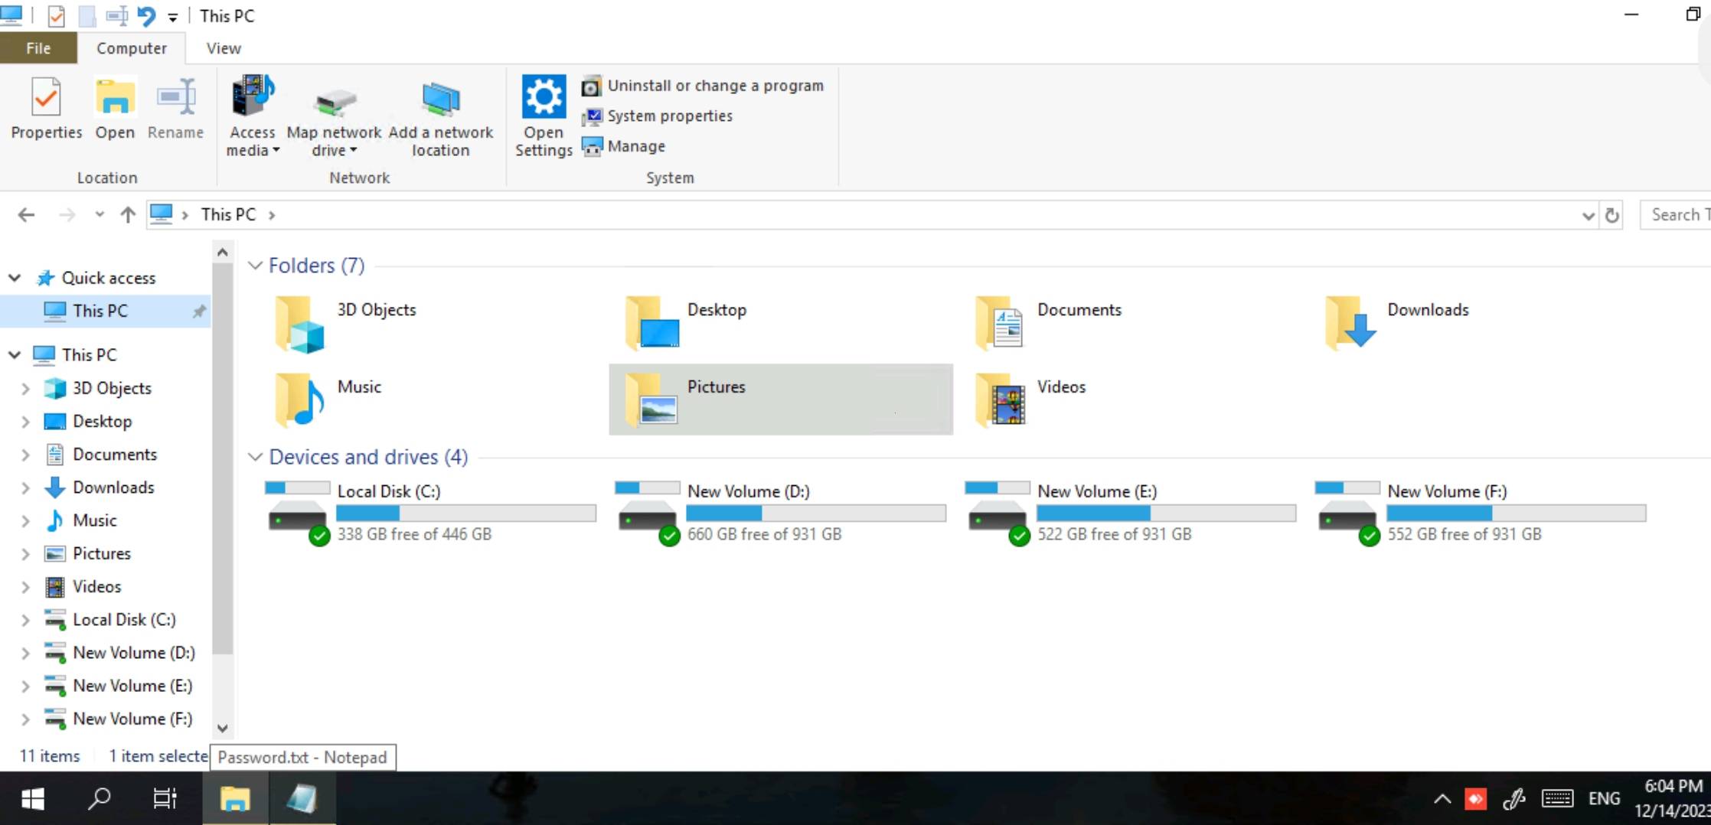Collapse the Devices and drives group
1711x825 pixels.
[x=255, y=457]
